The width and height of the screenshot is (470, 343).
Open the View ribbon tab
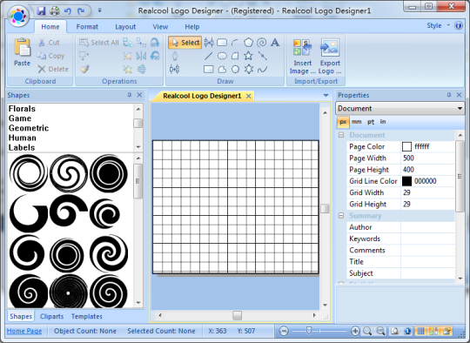tap(160, 27)
